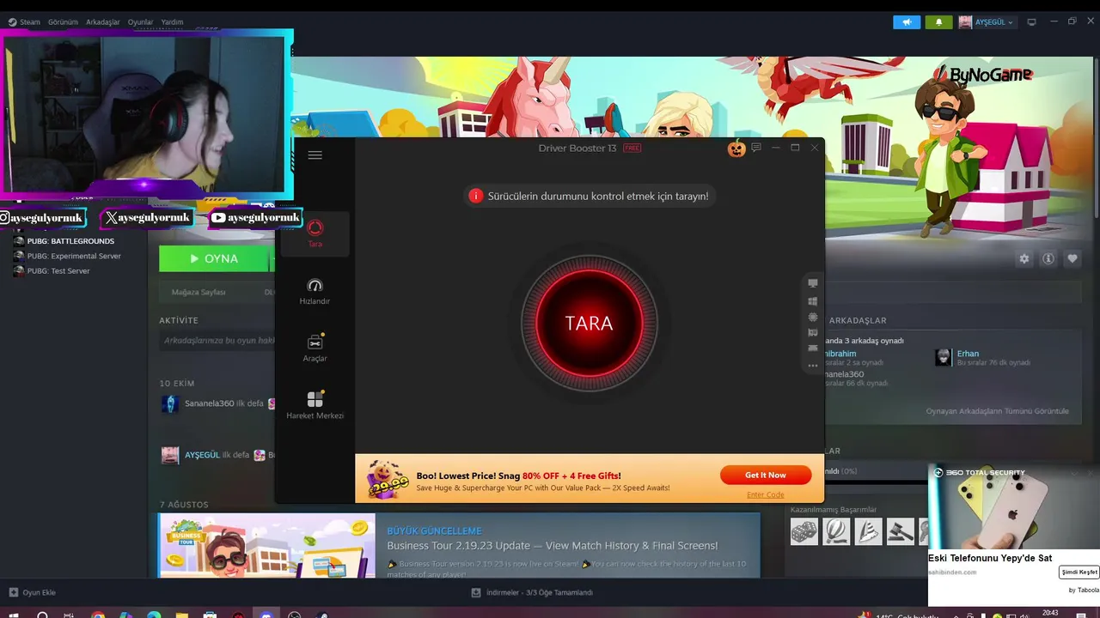The height and width of the screenshot is (618, 1100).
Task: Select PUBG: Experimental Server in library
Action: click(66, 256)
